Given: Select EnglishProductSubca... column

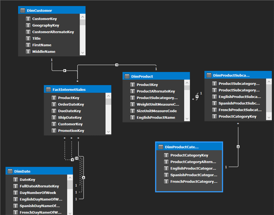Looking at the screenshot, I should pyautogui.click(x=239, y=97).
